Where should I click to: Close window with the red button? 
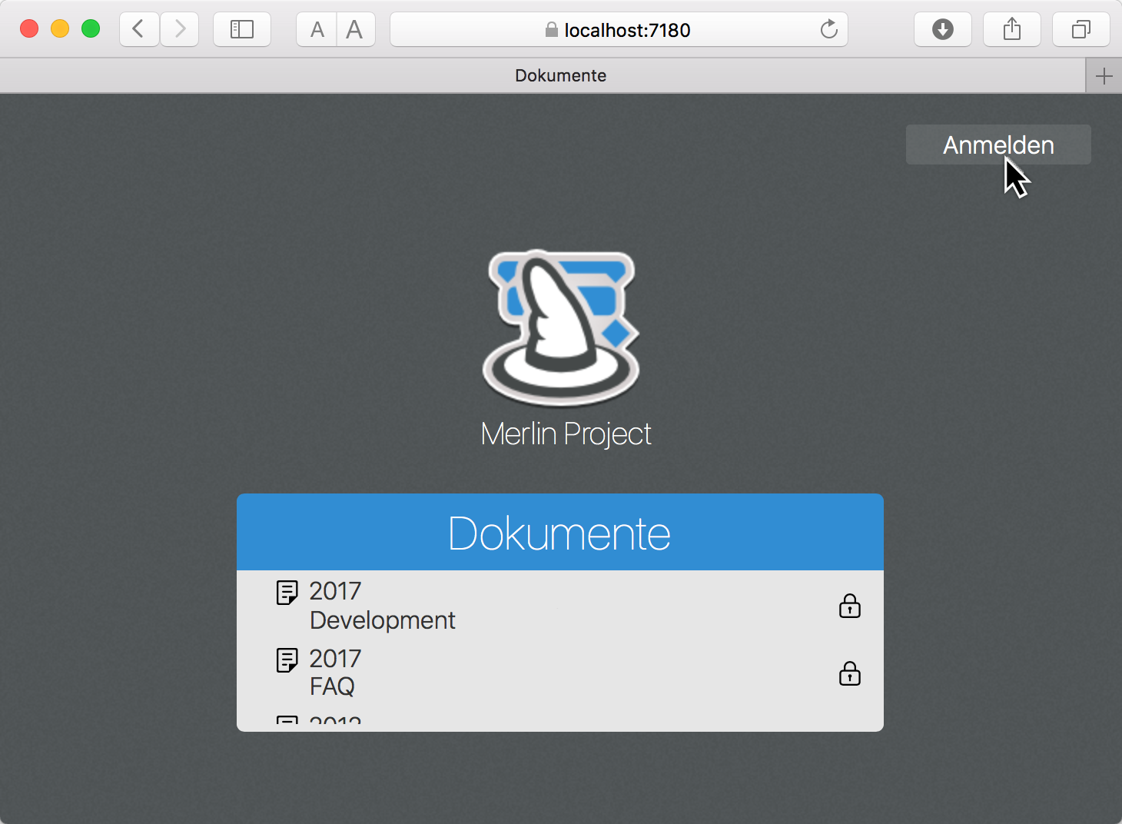click(29, 29)
